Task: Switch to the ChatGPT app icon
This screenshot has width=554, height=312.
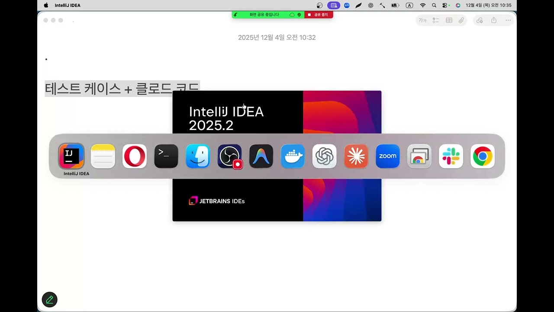Action: 325,156
